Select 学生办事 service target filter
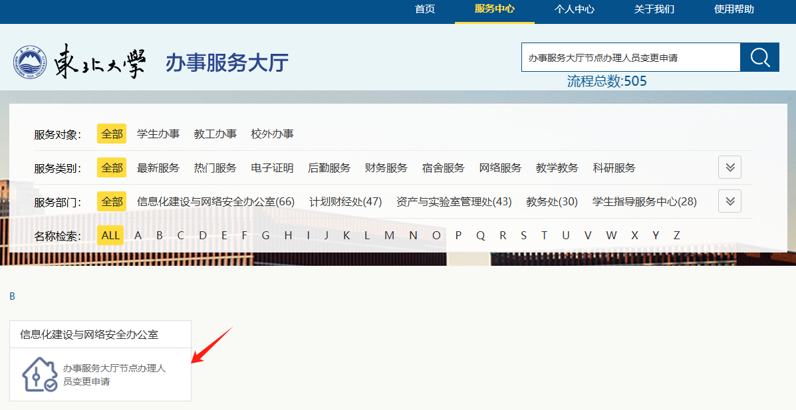 (158, 134)
